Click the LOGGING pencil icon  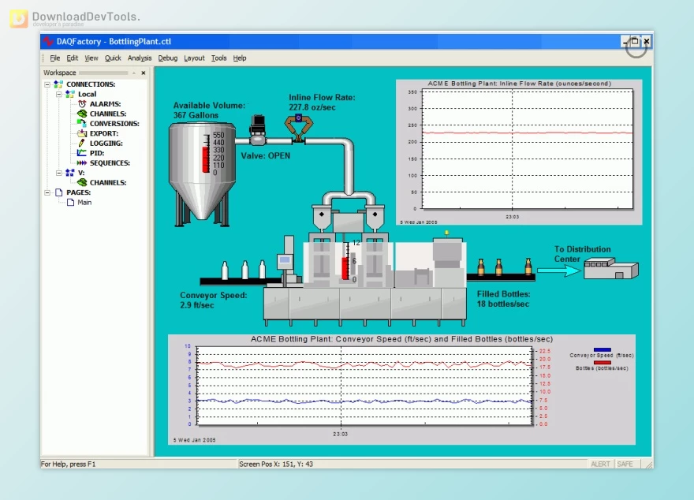(82, 144)
